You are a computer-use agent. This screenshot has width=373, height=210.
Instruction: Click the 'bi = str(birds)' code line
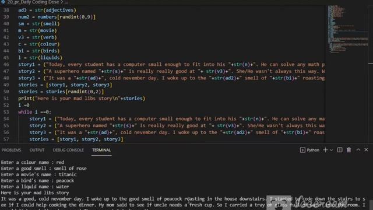pos(39,51)
